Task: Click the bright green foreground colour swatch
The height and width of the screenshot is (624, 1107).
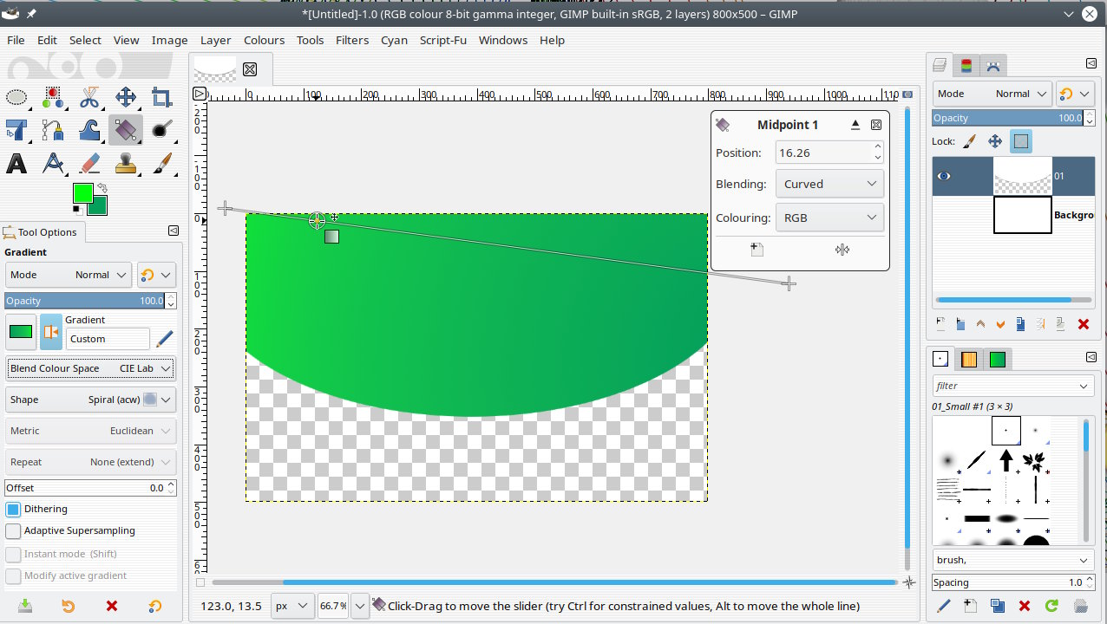Action: (x=82, y=192)
